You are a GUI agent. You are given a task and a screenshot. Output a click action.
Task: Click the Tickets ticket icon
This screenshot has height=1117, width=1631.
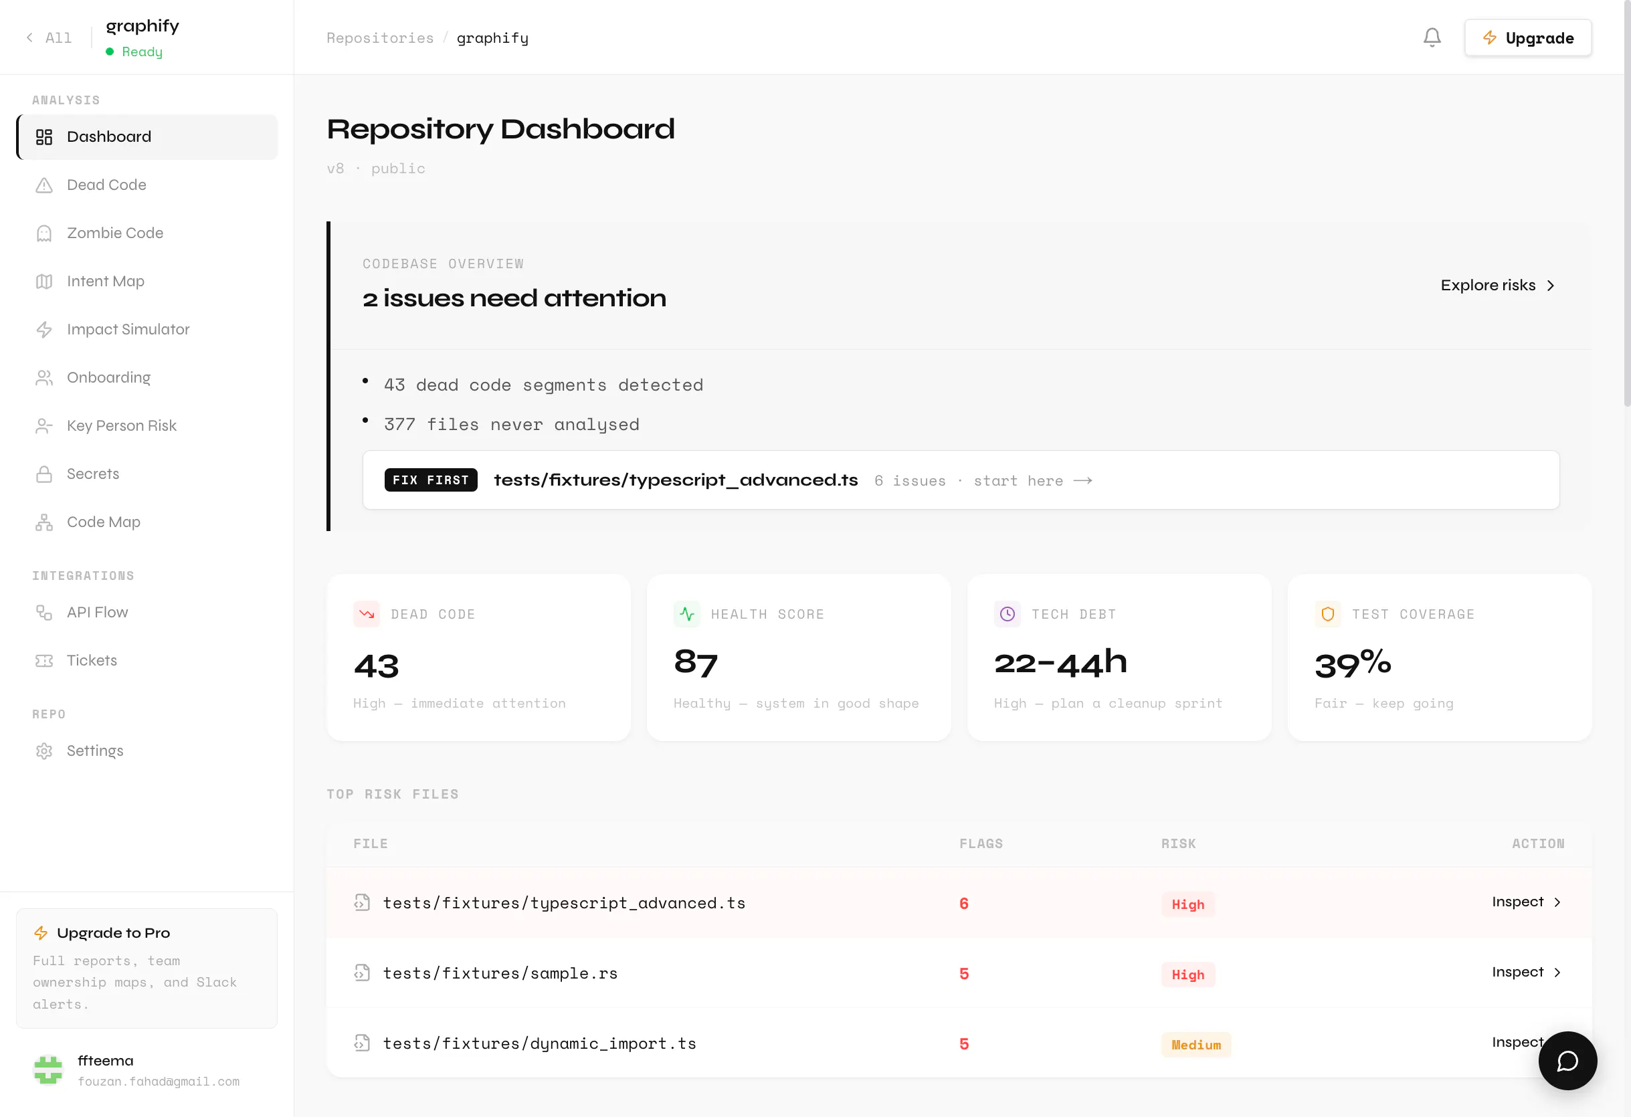click(x=44, y=661)
